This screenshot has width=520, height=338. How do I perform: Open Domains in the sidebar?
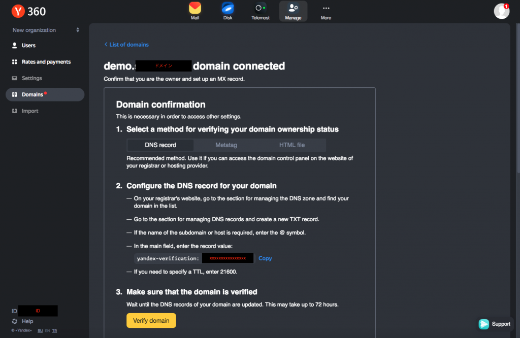click(45, 94)
